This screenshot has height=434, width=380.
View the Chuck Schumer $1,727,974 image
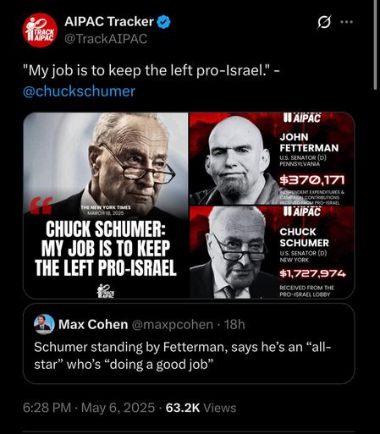point(272,252)
